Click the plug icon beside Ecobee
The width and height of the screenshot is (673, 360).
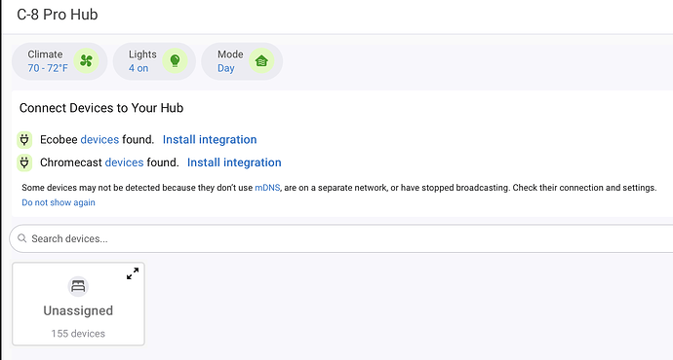coord(24,139)
